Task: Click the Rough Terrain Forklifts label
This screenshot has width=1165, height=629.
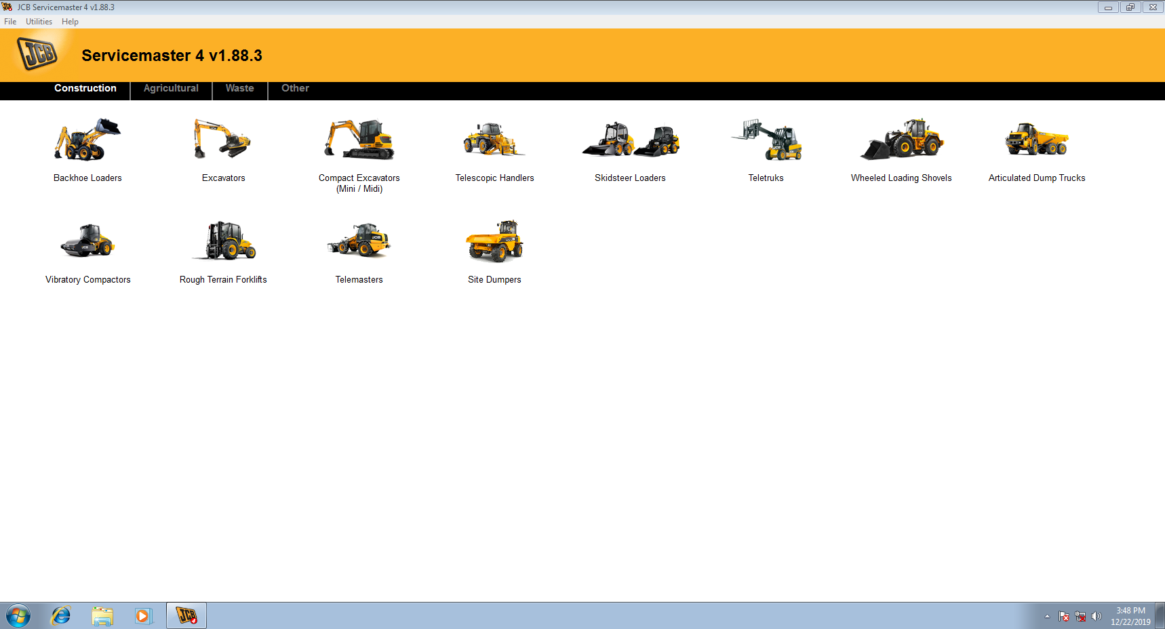Action: pyautogui.click(x=223, y=280)
